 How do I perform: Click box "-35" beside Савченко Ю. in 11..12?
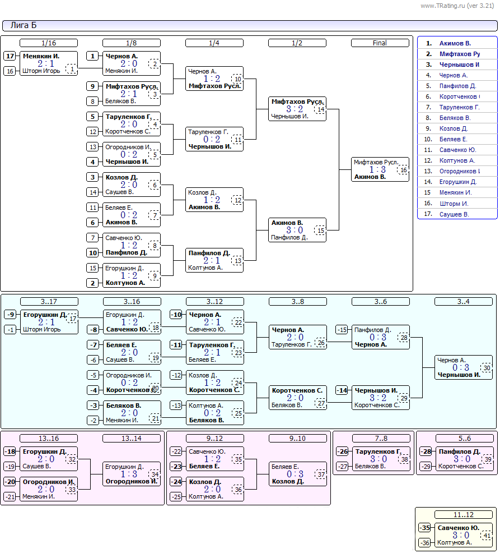(425, 528)
